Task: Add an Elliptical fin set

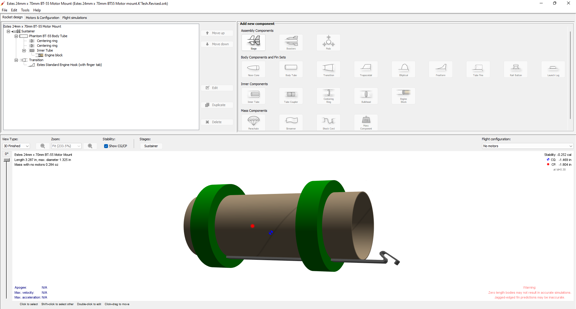Action: pos(403,69)
